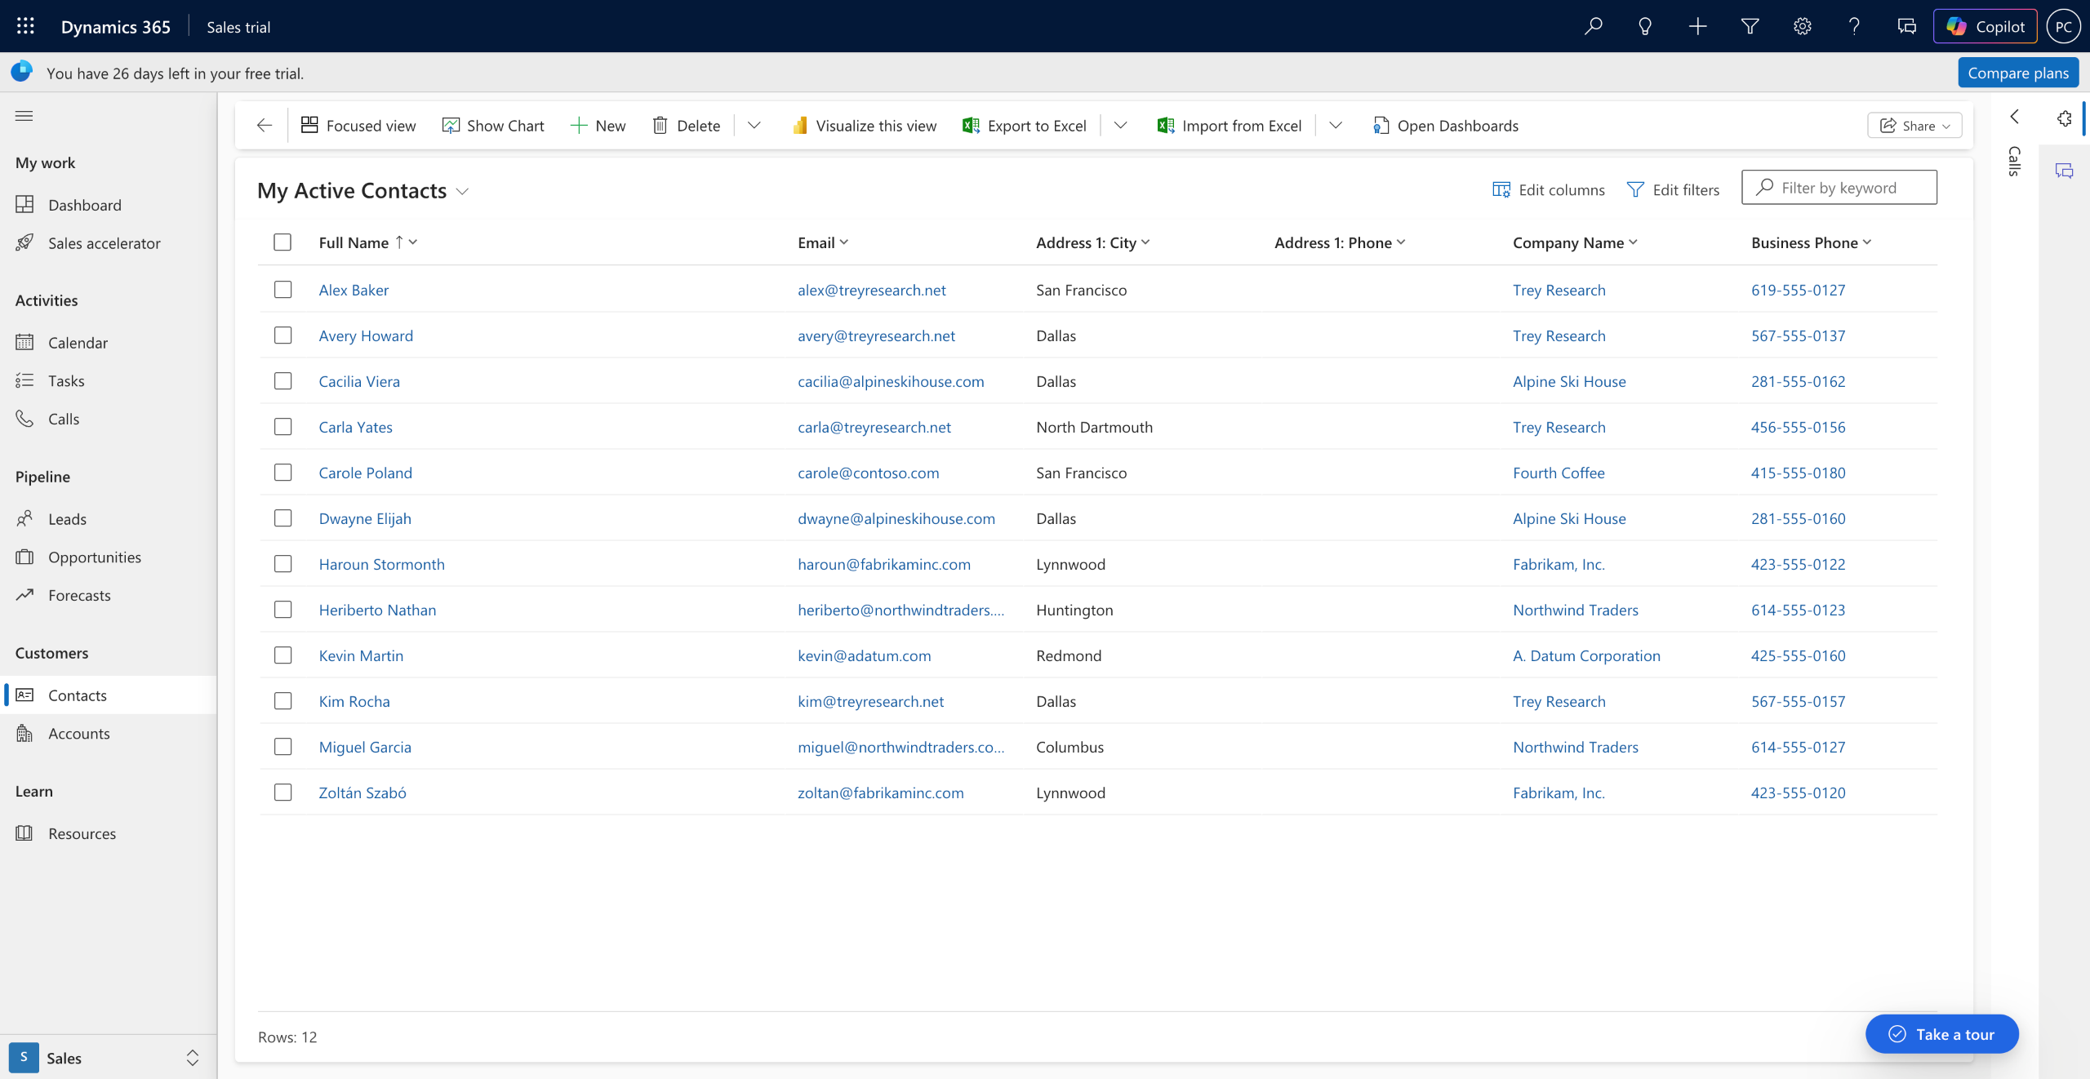Click the advanced filter funnel icon in header

pyautogui.click(x=1750, y=26)
